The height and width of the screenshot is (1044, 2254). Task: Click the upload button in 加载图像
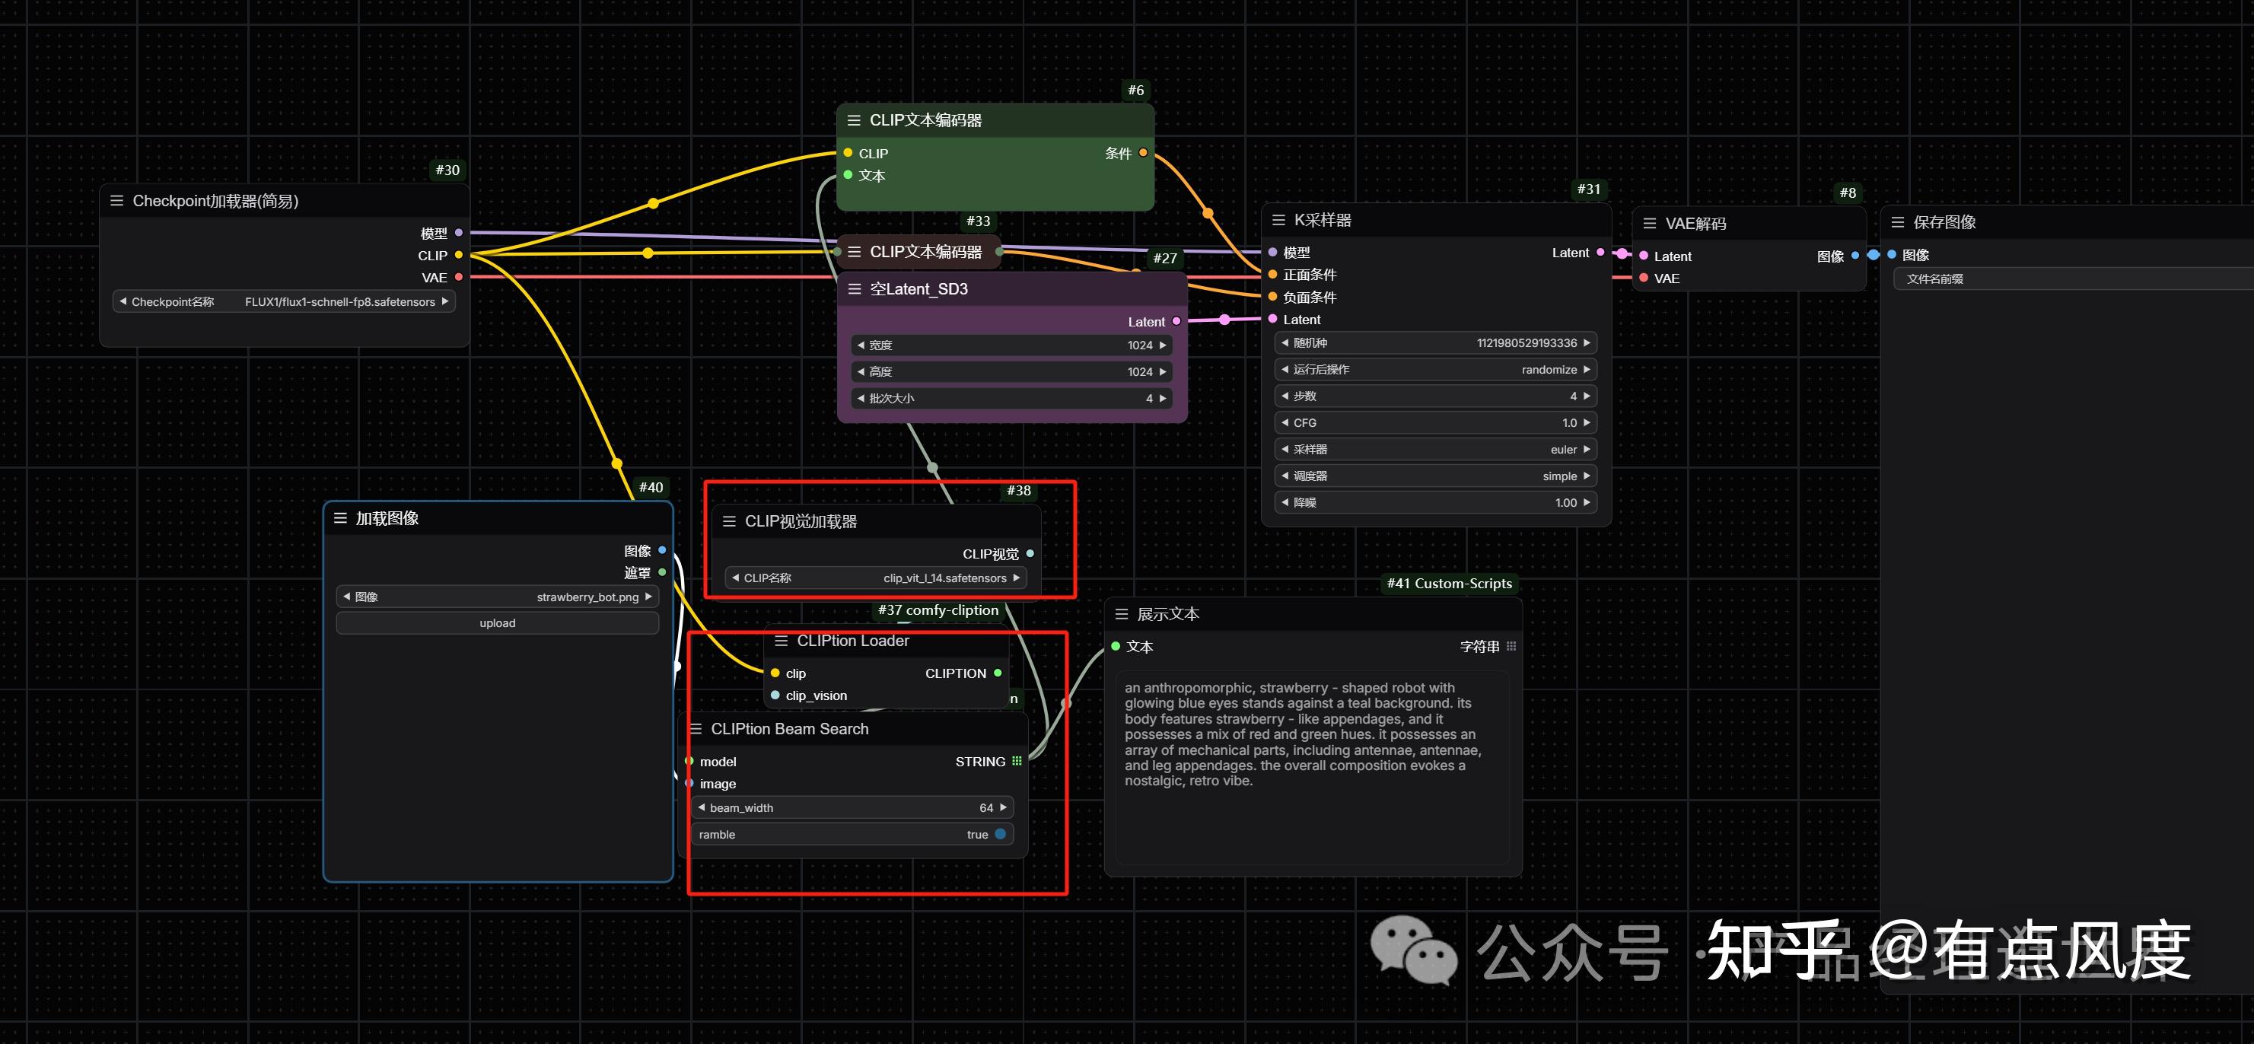(x=497, y=623)
